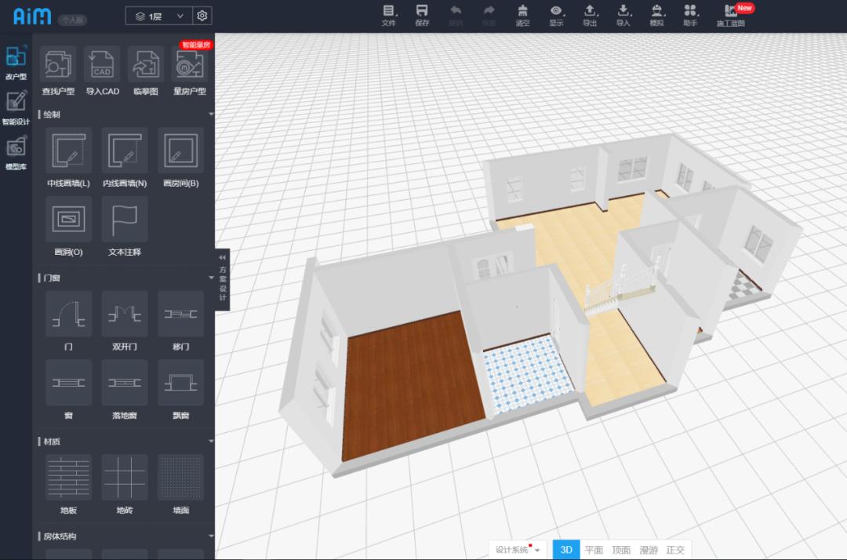This screenshot has height=560, width=847.
Task: Click the 施工蓝图 button marked New
Action: click(x=731, y=14)
